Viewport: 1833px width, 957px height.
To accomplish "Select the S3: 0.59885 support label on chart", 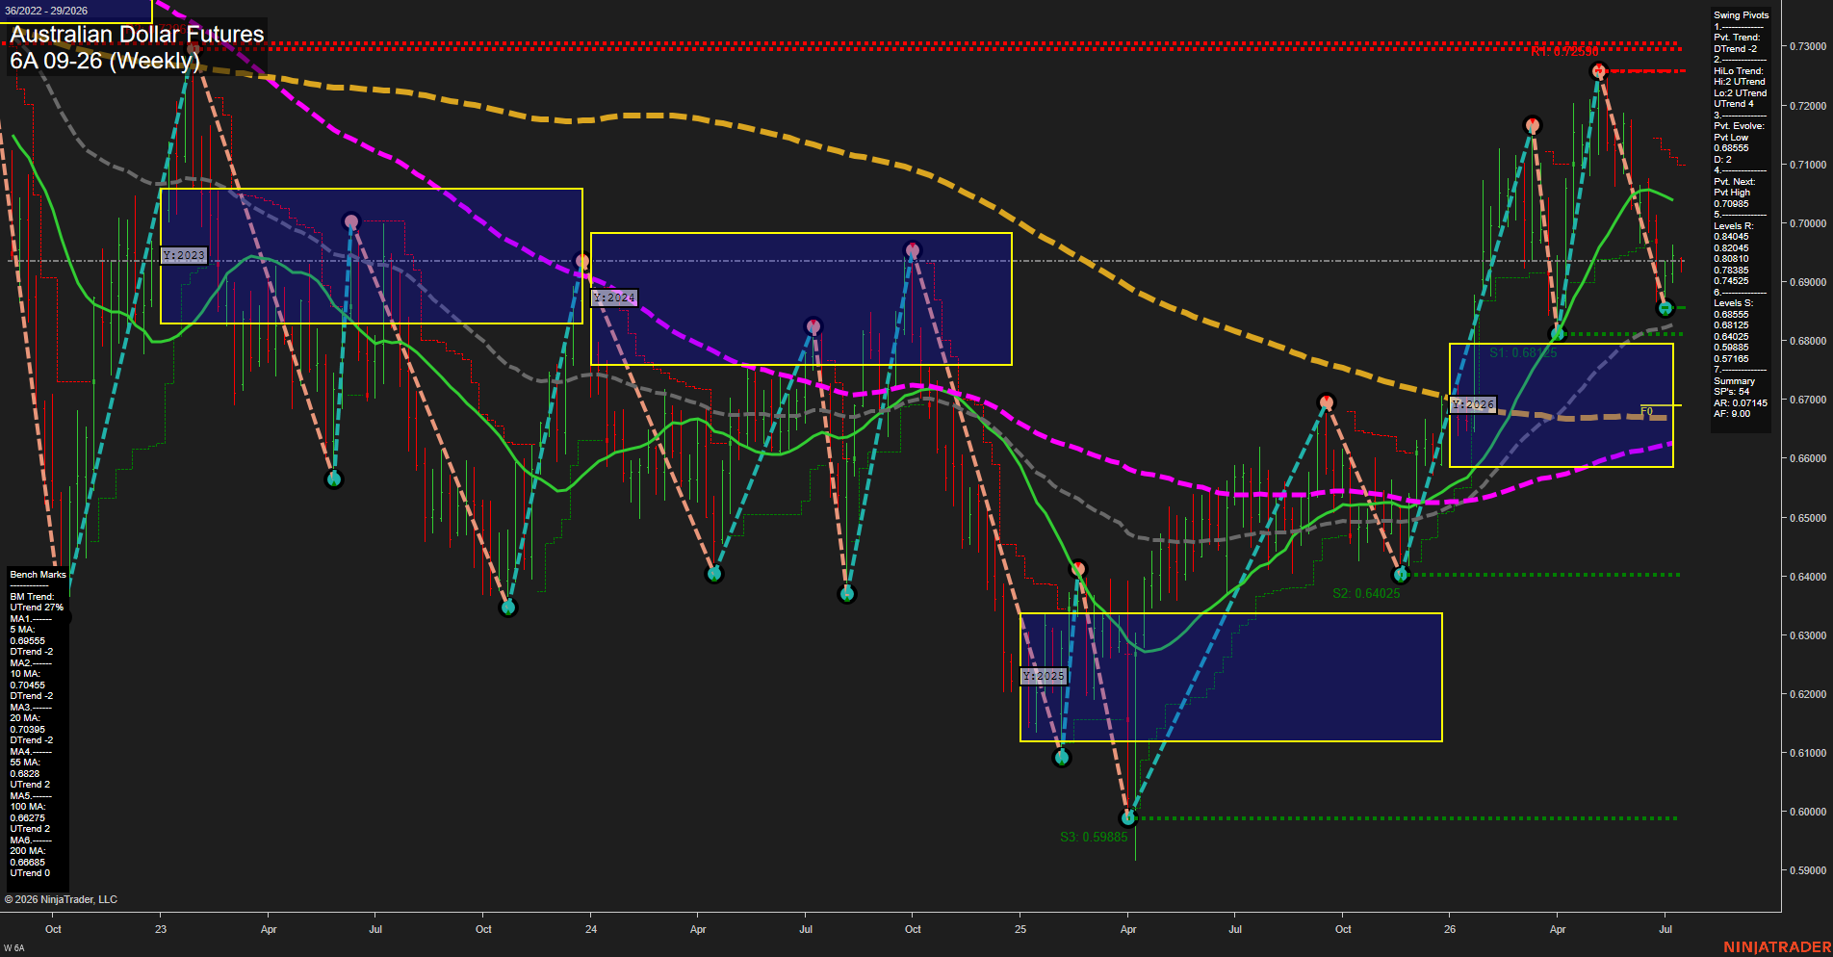I will (x=1094, y=837).
